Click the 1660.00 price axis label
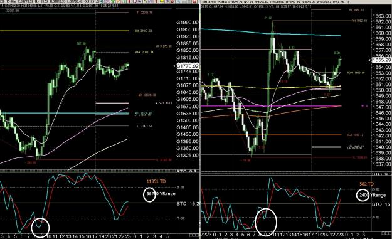The width and height of the screenshot is (392, 239). [382, 33]
